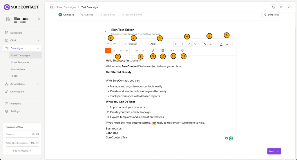
Task: Open the workspace switcher chevrons
Action: pos(39,19)
